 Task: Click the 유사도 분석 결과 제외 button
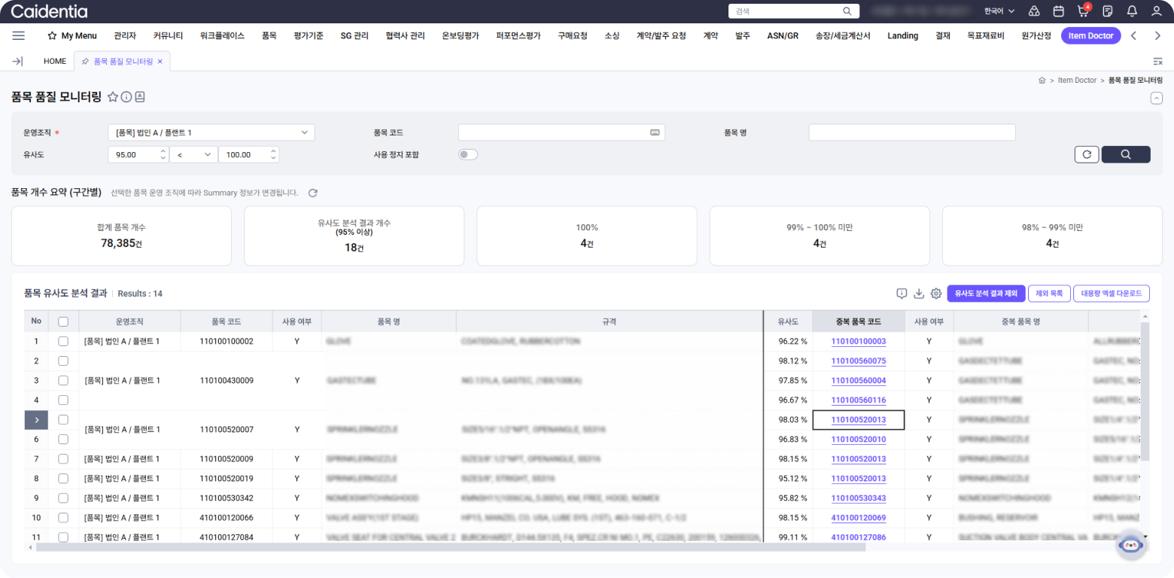click(x=985, y=294)
